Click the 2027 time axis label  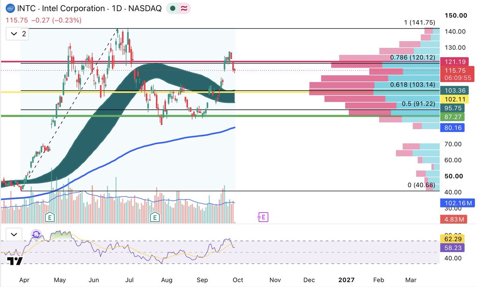click(346, 280)
